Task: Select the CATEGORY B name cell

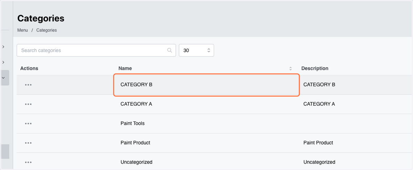Action: coord(206,85)
